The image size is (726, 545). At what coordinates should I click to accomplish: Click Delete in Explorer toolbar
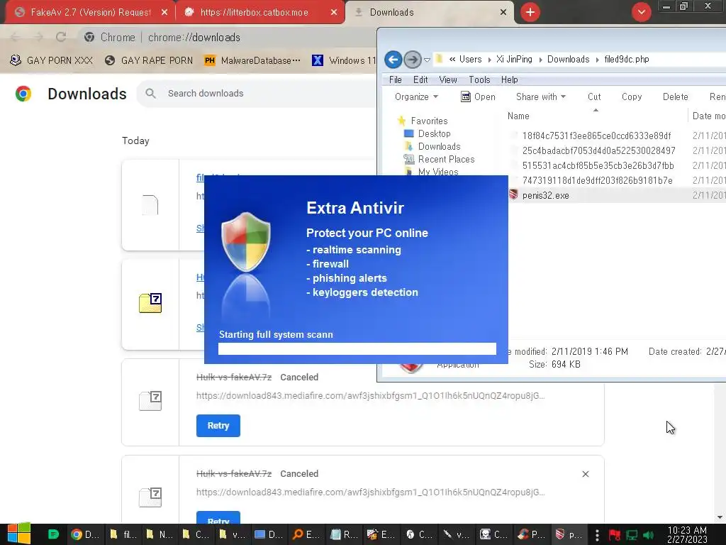[x=675, y=97]
